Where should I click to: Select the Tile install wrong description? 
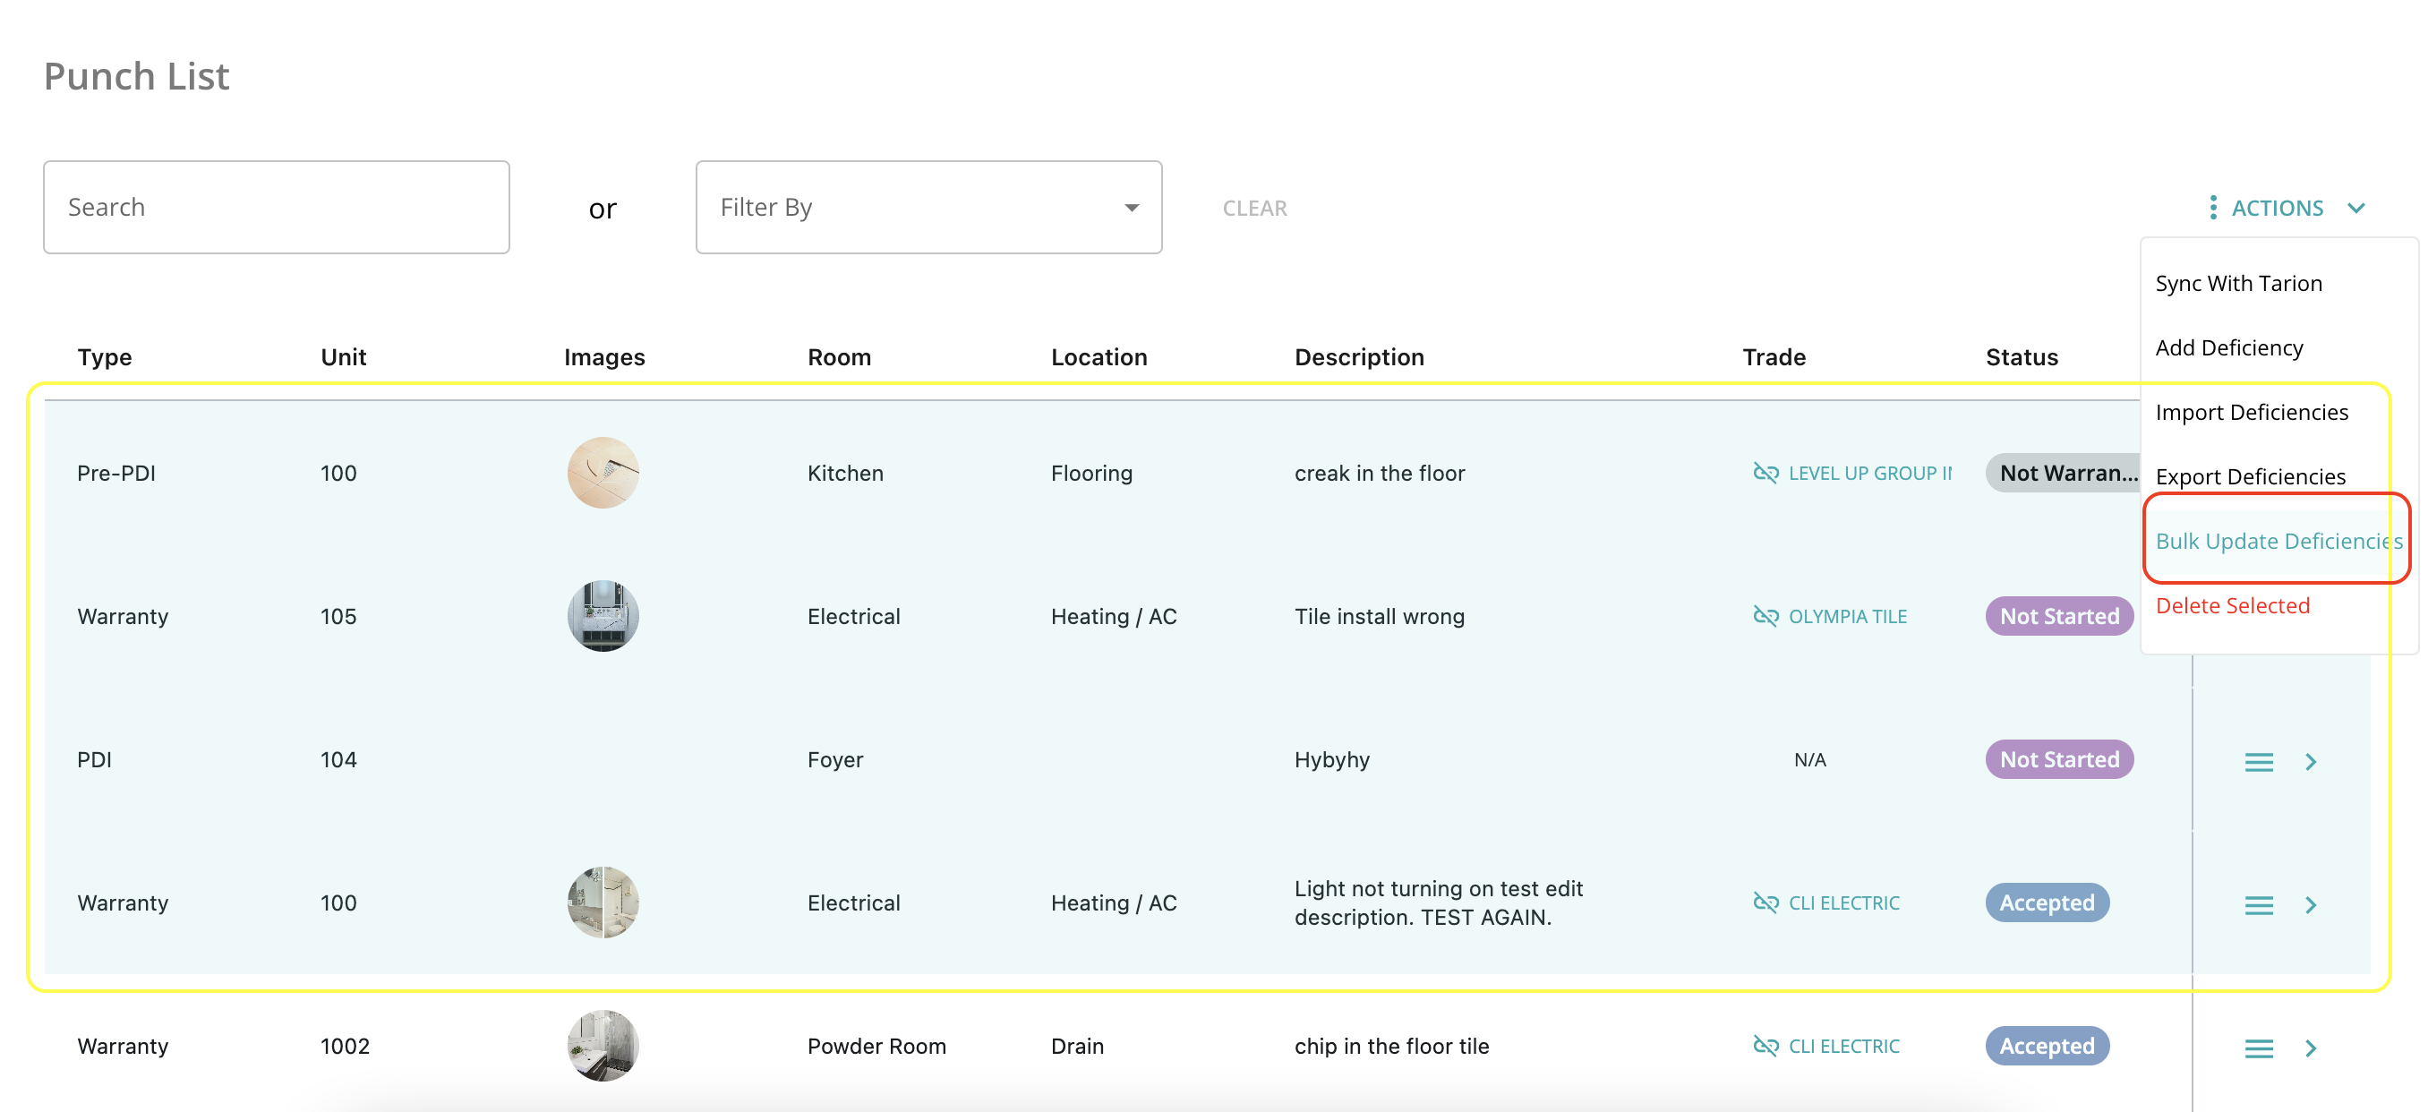1379,616
